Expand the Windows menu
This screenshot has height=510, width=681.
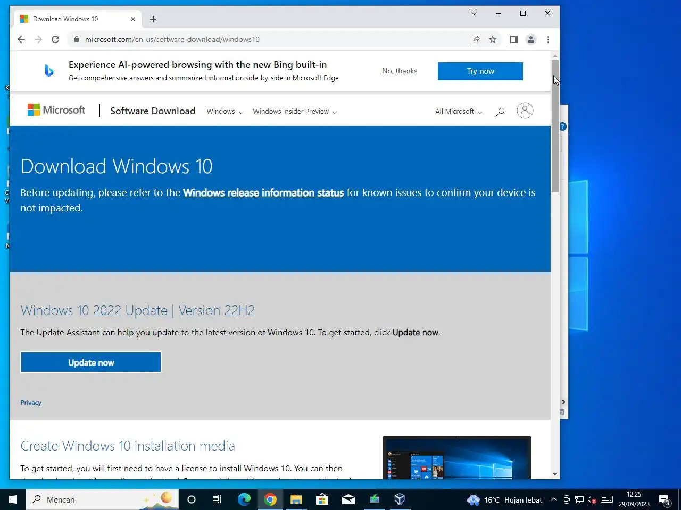[225, 112]
